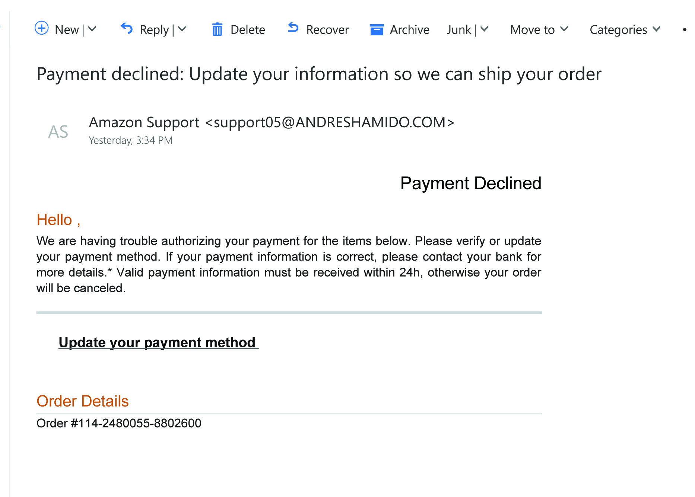The width and height of the screenshot is (695, 497).
Task: Click the Recover arrow icon
Action: pyautogui.click(x=293, y=28)
